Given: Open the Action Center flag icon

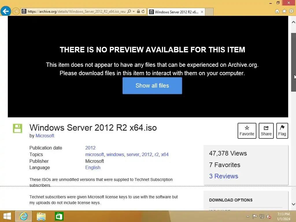Looking at the screenshot, I should (x=255, y=217).
